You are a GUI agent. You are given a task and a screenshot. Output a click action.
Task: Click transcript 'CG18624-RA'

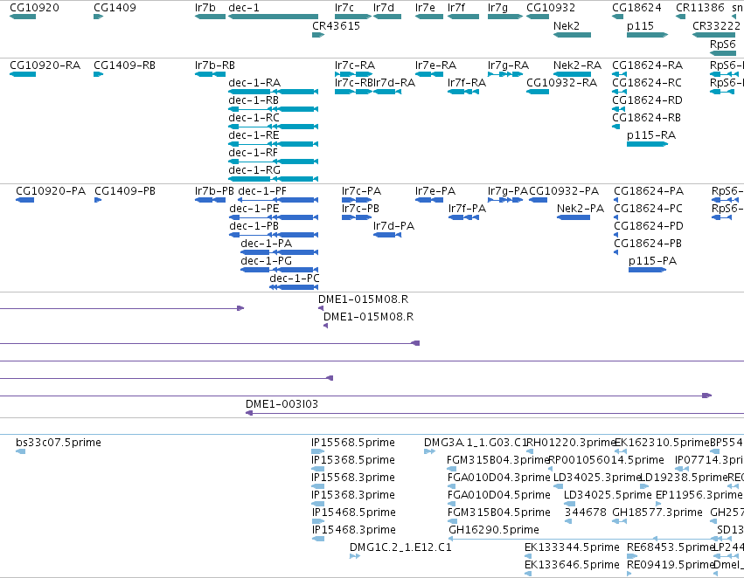click(648, 65)
